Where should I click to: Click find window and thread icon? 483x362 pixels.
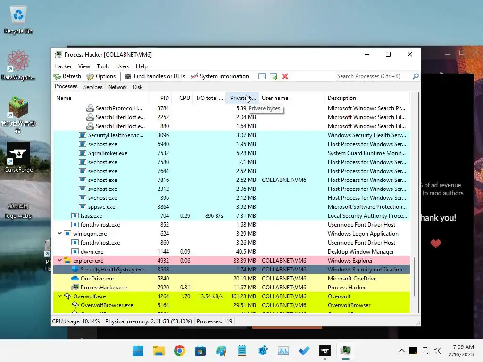(x=273, y=76)
